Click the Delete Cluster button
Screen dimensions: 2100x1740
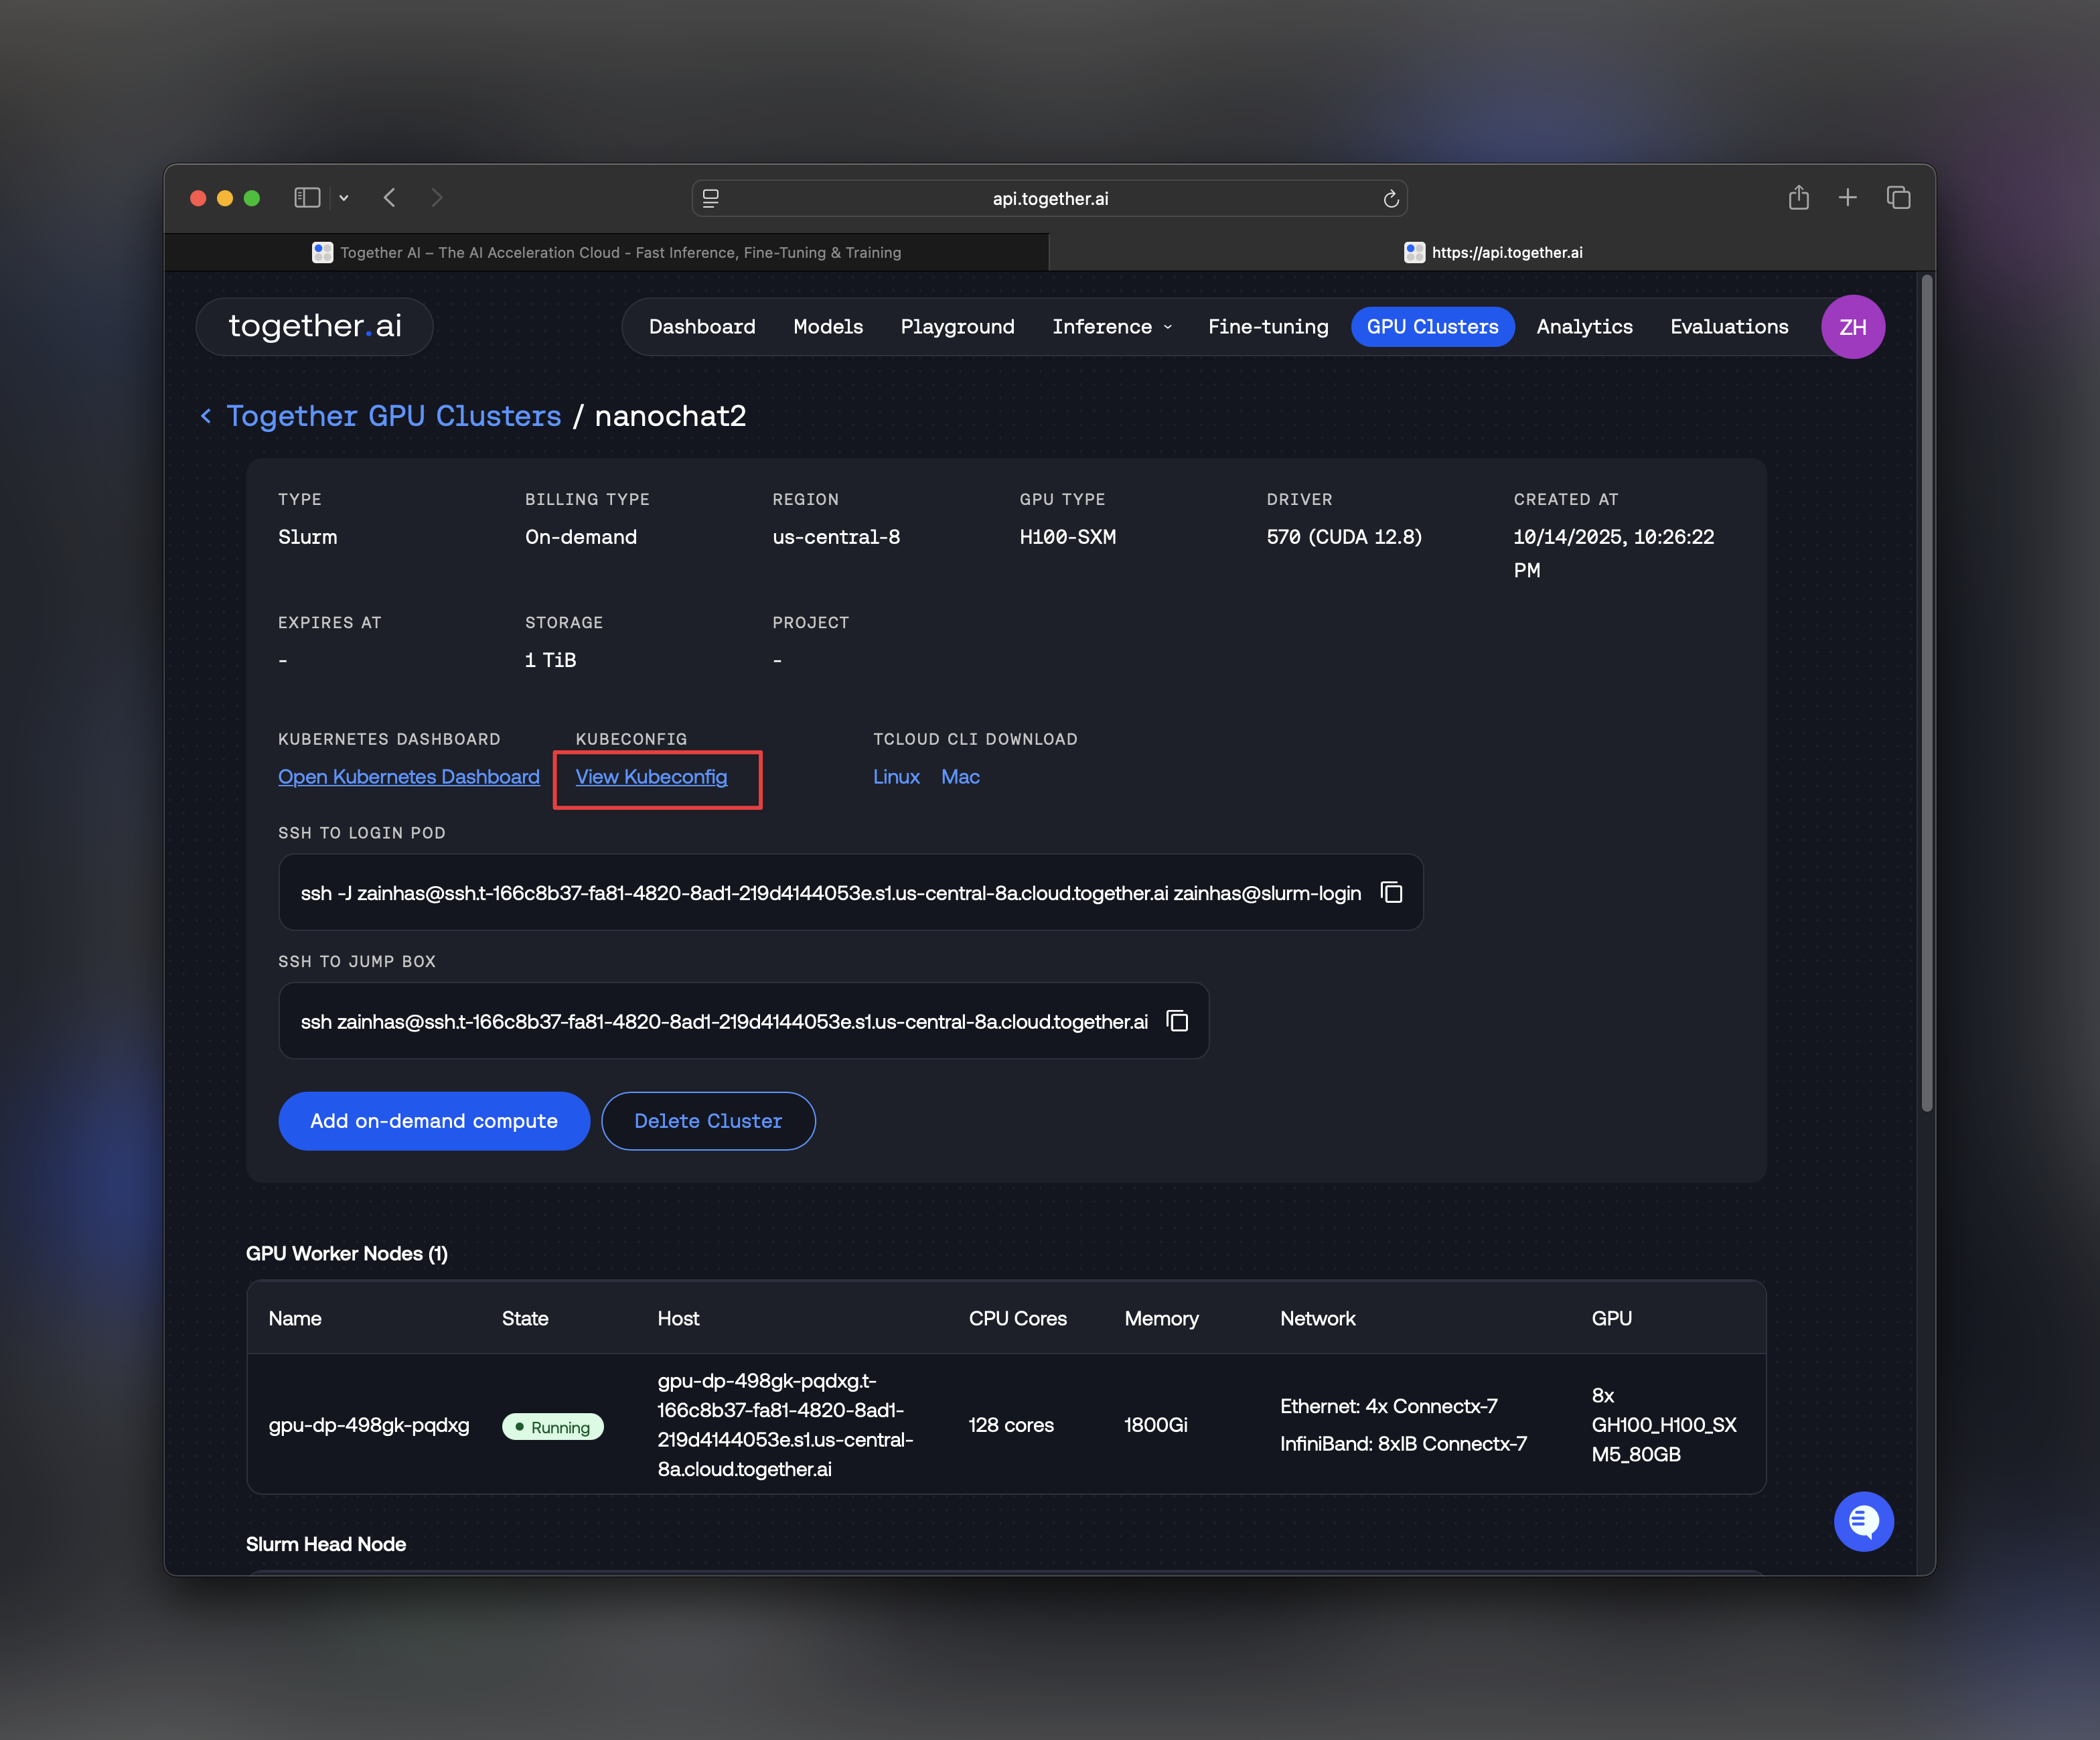pos(708,1121)
